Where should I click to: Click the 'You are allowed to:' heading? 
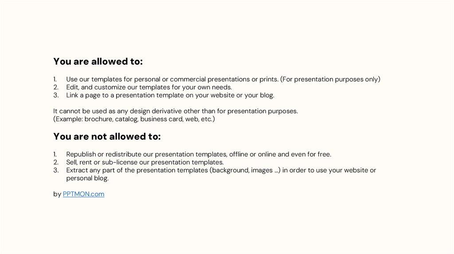point(98,62)
